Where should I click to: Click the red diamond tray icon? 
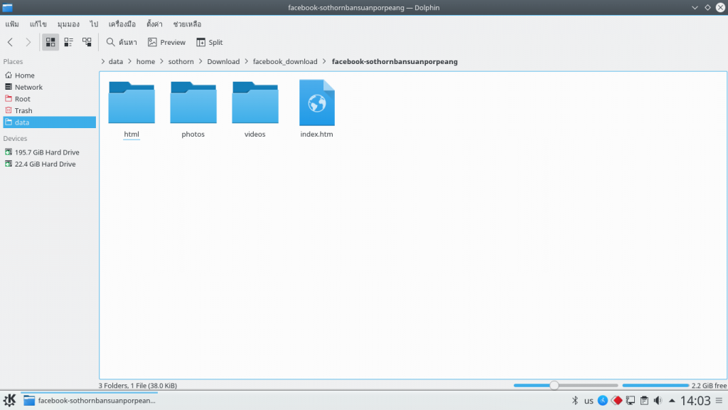(616, 400)
